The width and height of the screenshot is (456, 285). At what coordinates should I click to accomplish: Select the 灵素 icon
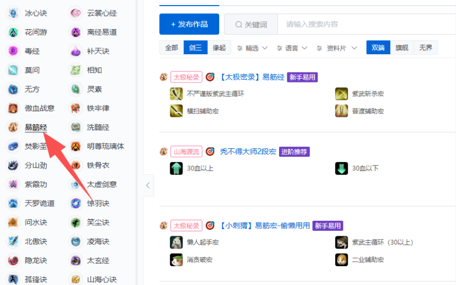(x=75, y=89)
